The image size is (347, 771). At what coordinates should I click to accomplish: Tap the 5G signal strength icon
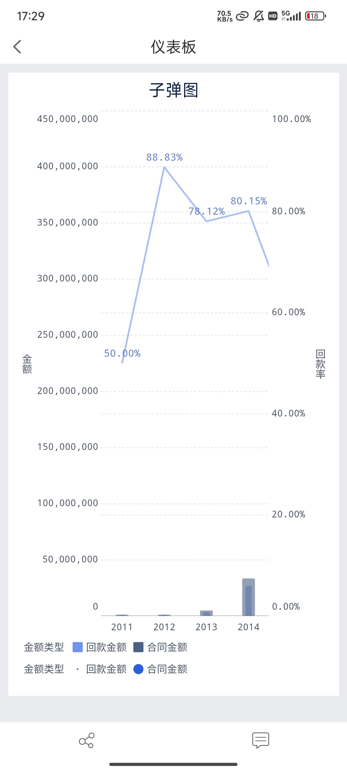coord(291,16)
